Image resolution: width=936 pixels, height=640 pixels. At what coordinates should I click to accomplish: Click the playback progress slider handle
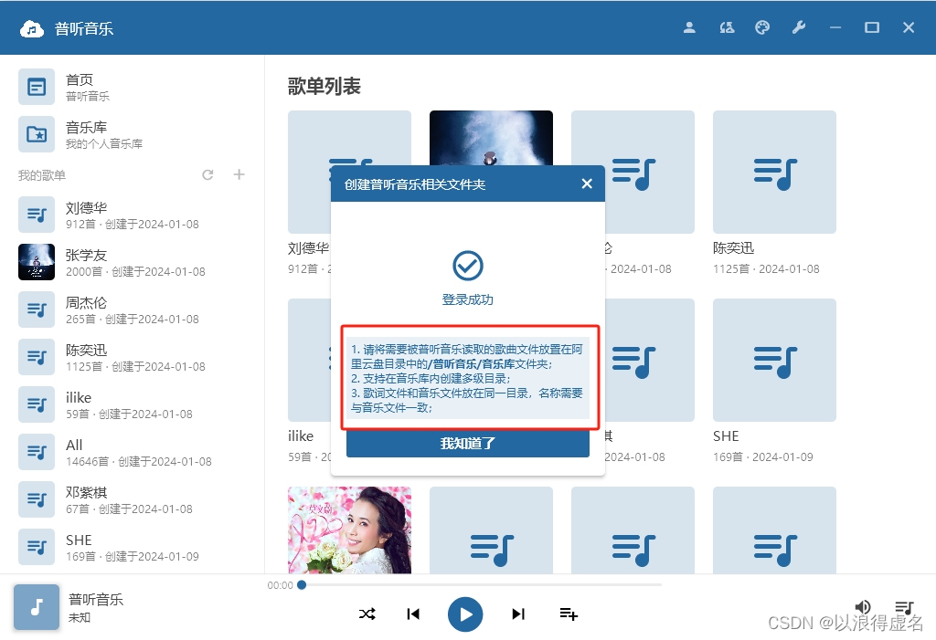click(x=302, y=585)
